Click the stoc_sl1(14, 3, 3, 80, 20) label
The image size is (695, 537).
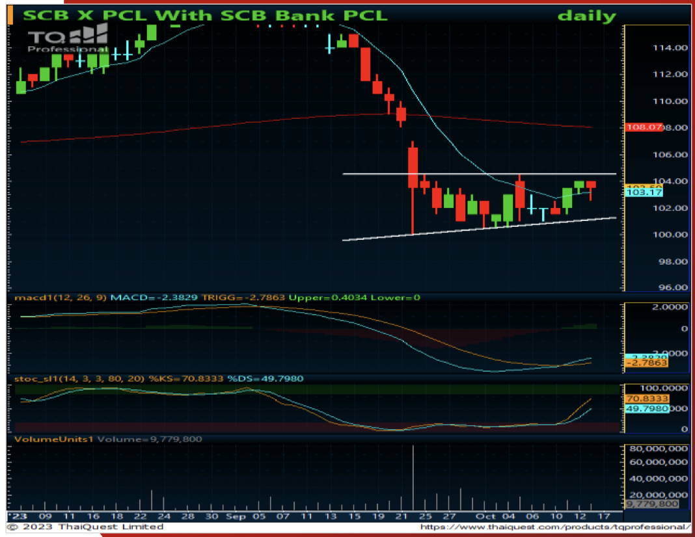click(x=79, y=378)
